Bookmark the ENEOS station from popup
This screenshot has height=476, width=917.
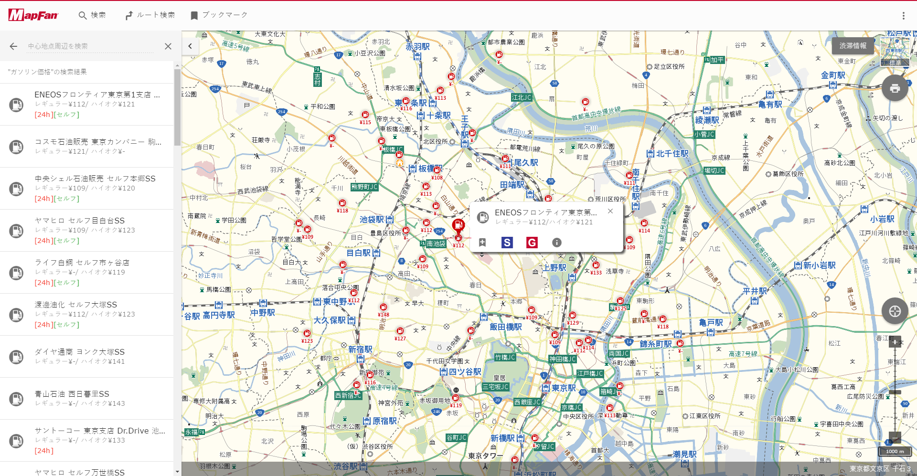pyautogui.click(x=482, y=243)
